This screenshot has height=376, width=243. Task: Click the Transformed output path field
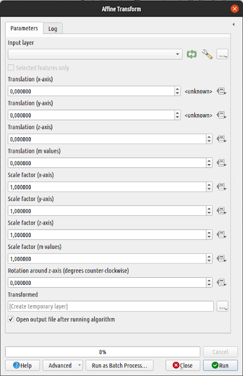tap(111, 306)
